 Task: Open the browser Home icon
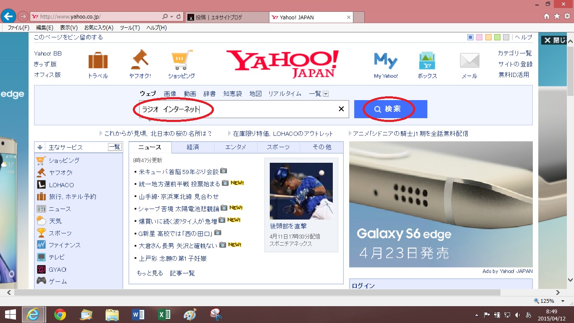547,16
